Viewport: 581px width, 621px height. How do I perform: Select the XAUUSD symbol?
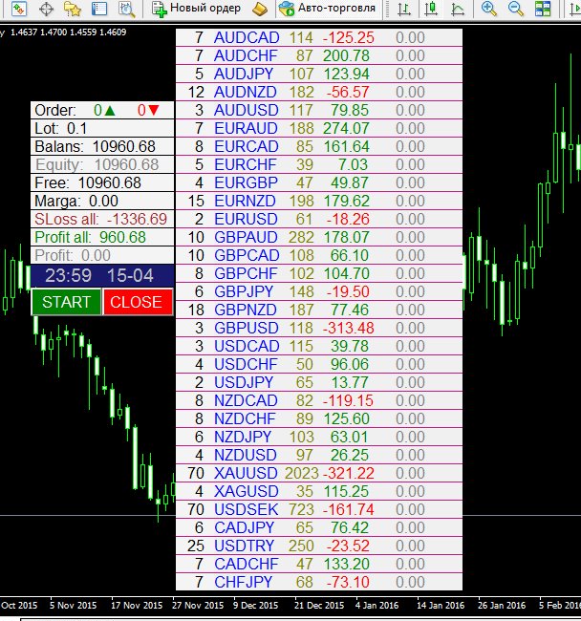pyautogui.click(x=246, y=474)
